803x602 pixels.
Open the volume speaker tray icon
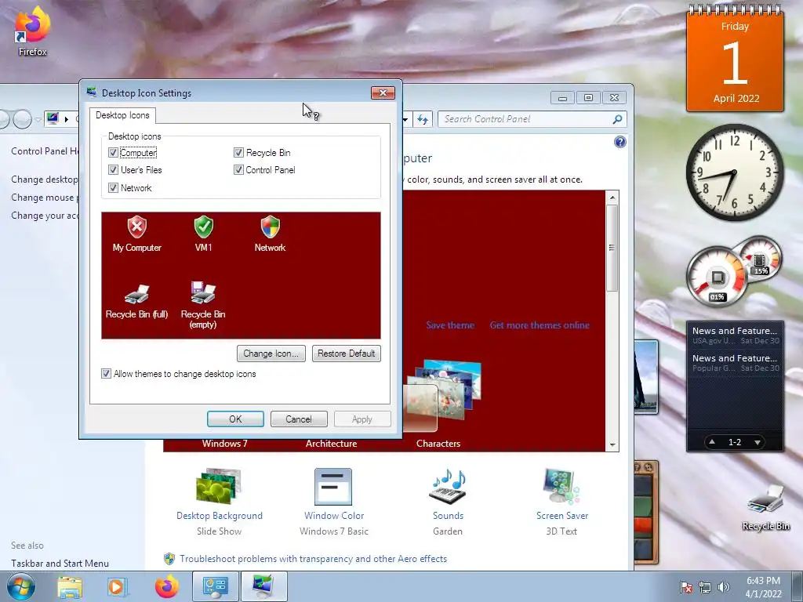724,587
